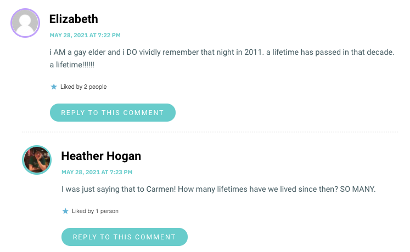The height and width of the screenshot is (252, 410).
Task: Open the May 28, 2021 at 7:23 PM permalink
Action: click(x=97, y=172)
